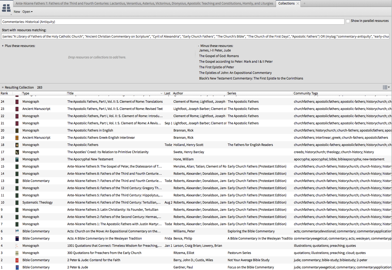
Task: Sort by Rank column header
Action: click(4, 93)
